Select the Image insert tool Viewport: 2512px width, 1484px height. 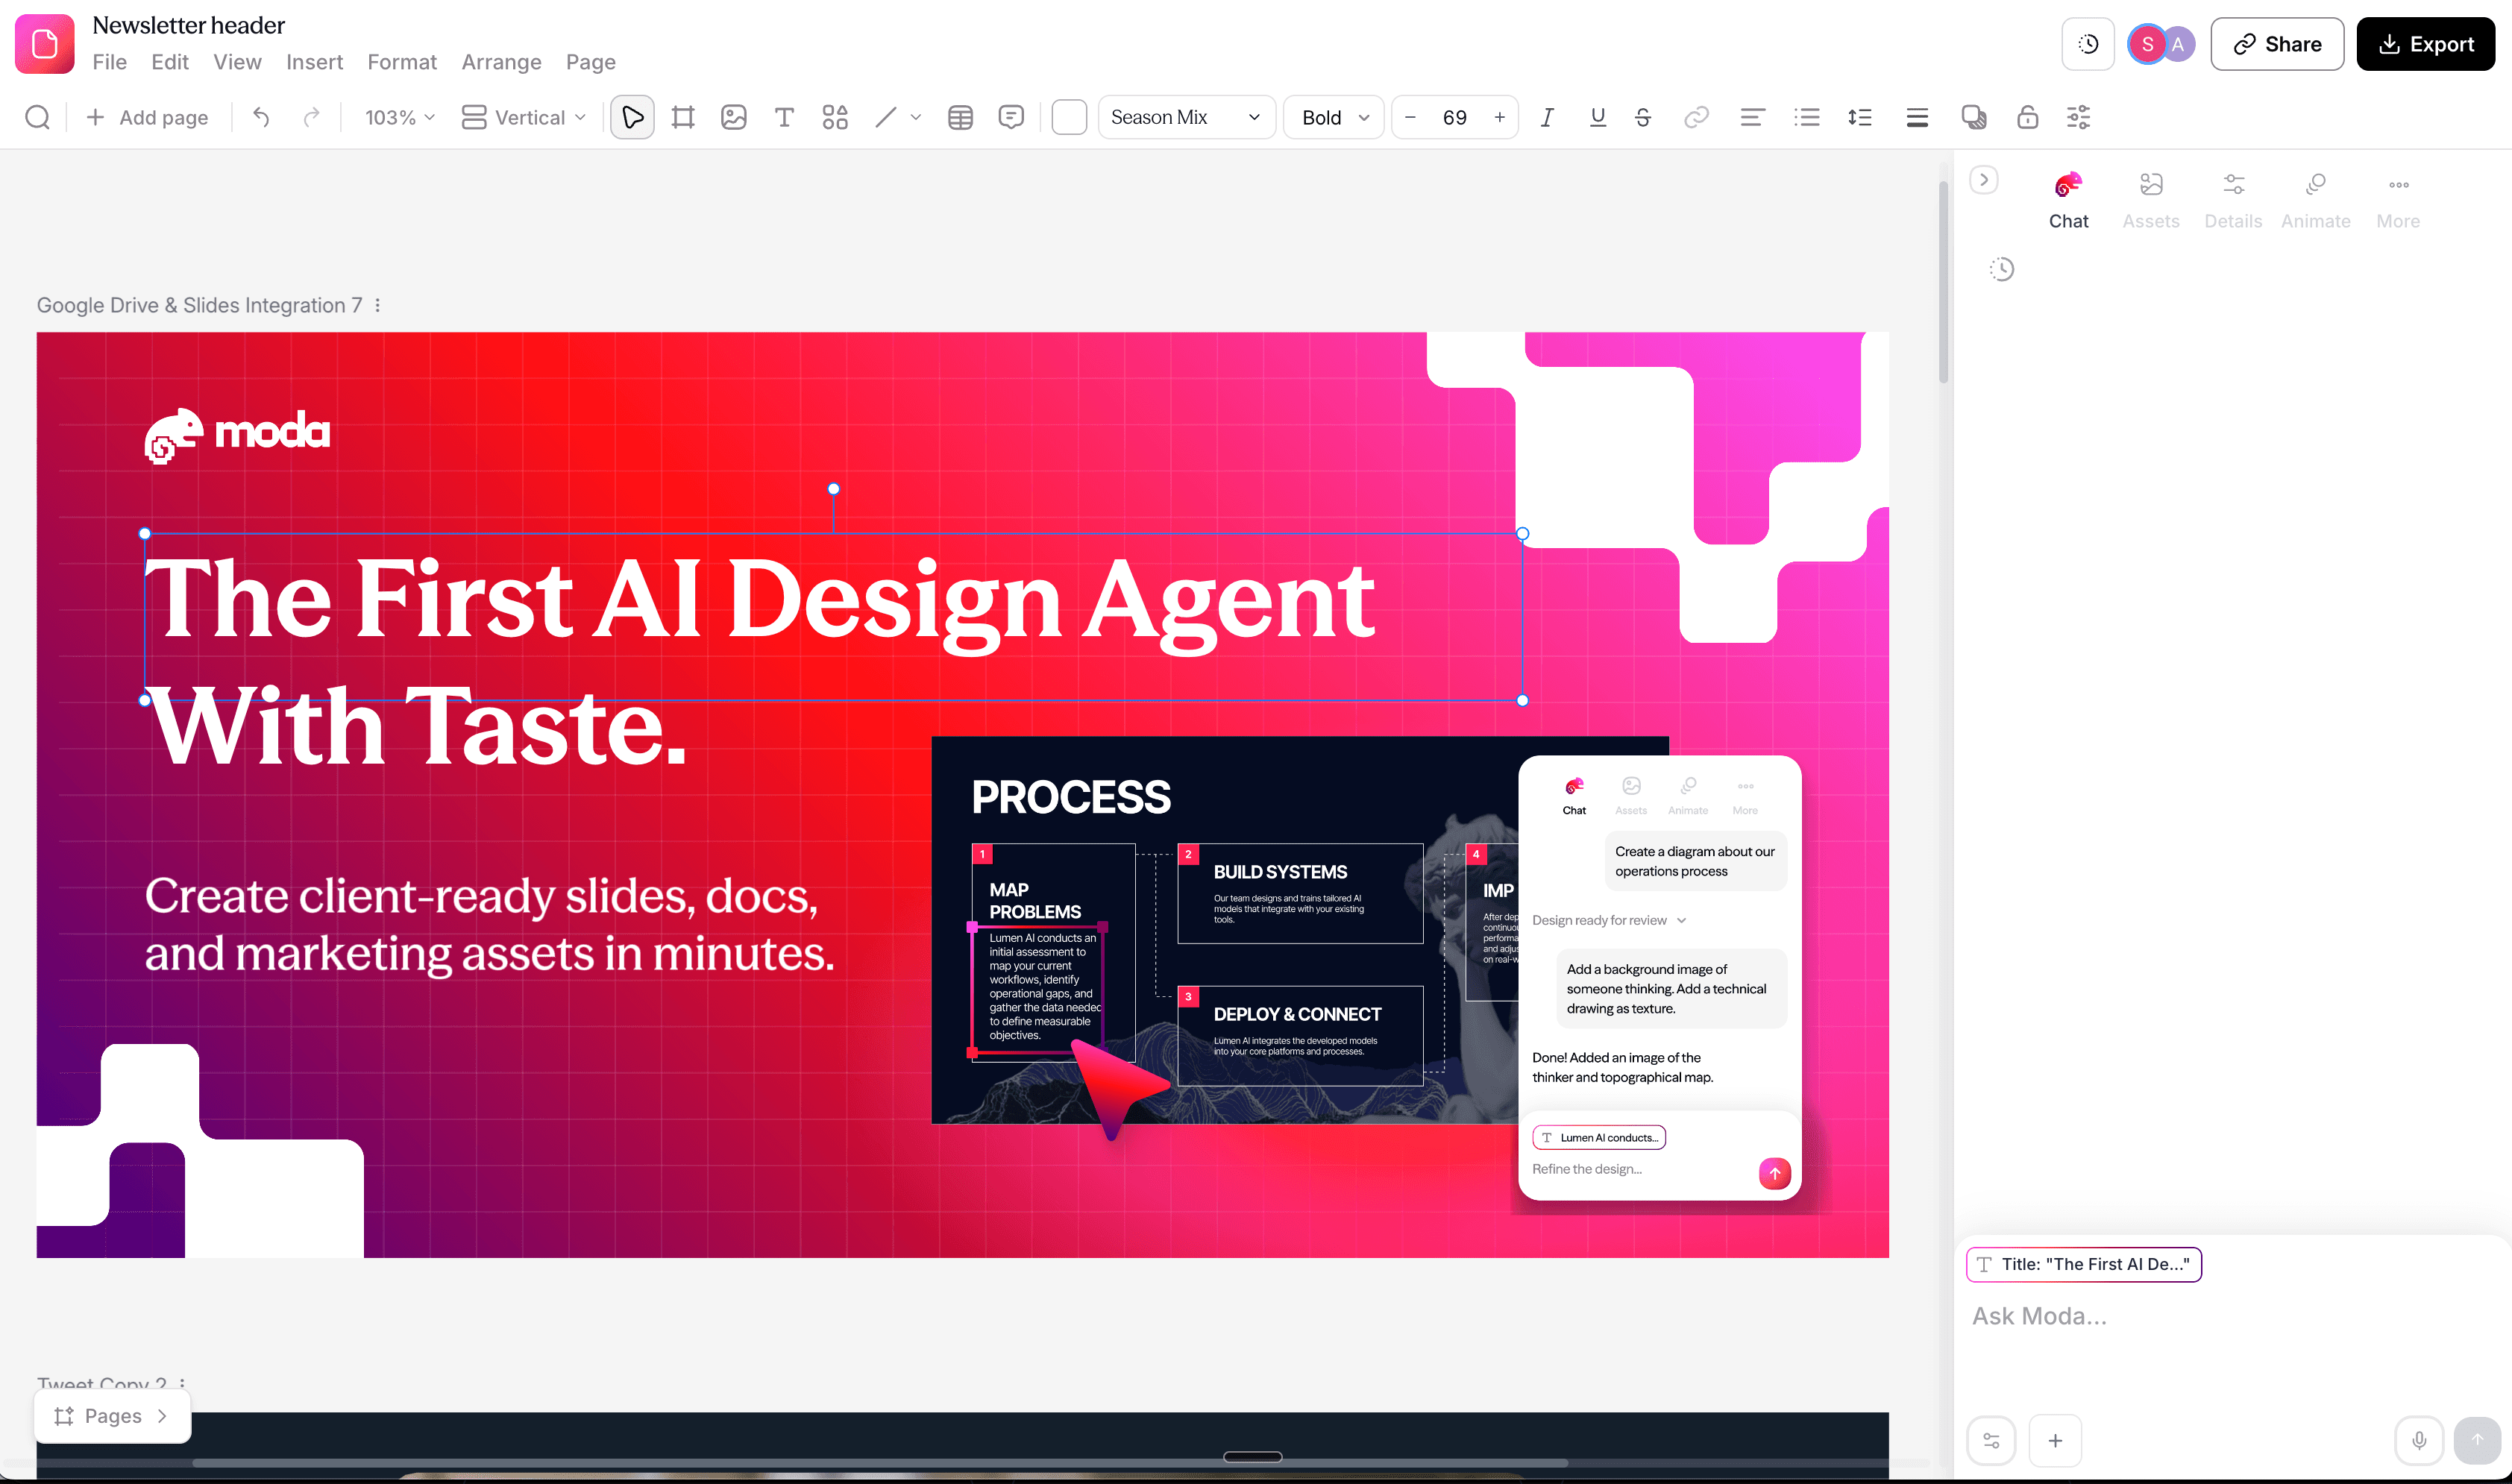pyautogui.click(x=733, y=117)
